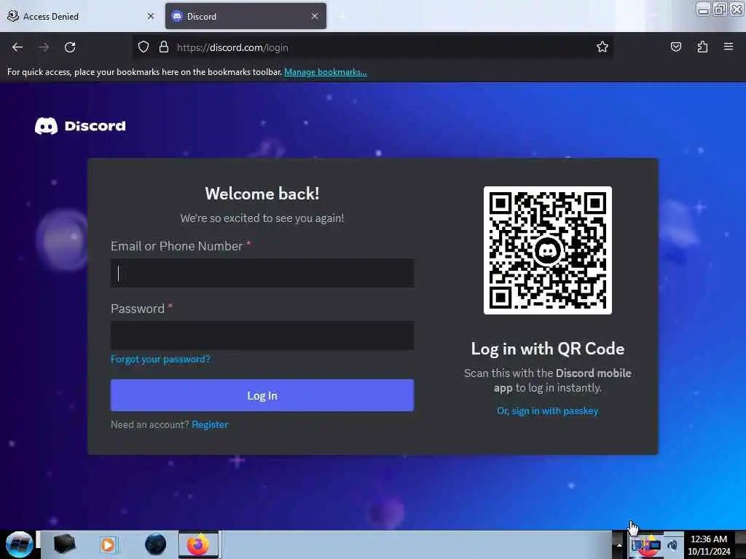This screenshot has width=746, height=559.
Task: Focus the Password field
Action: point(262,336)
